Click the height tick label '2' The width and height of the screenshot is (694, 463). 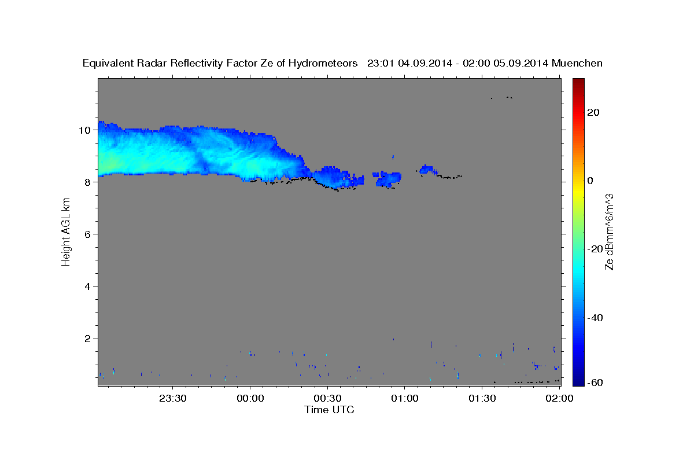click(88, 339)
